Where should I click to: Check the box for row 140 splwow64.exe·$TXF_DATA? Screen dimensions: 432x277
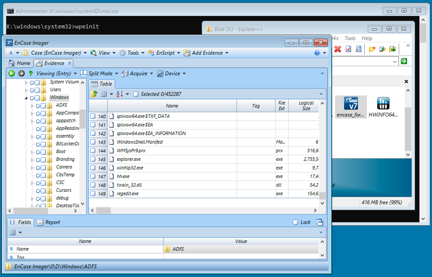(x=93, y=116)
